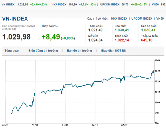This screenshot has width=166, height=129.
Task: Click HNX-INDEX in the top ticker
Action: coord(59,4)
